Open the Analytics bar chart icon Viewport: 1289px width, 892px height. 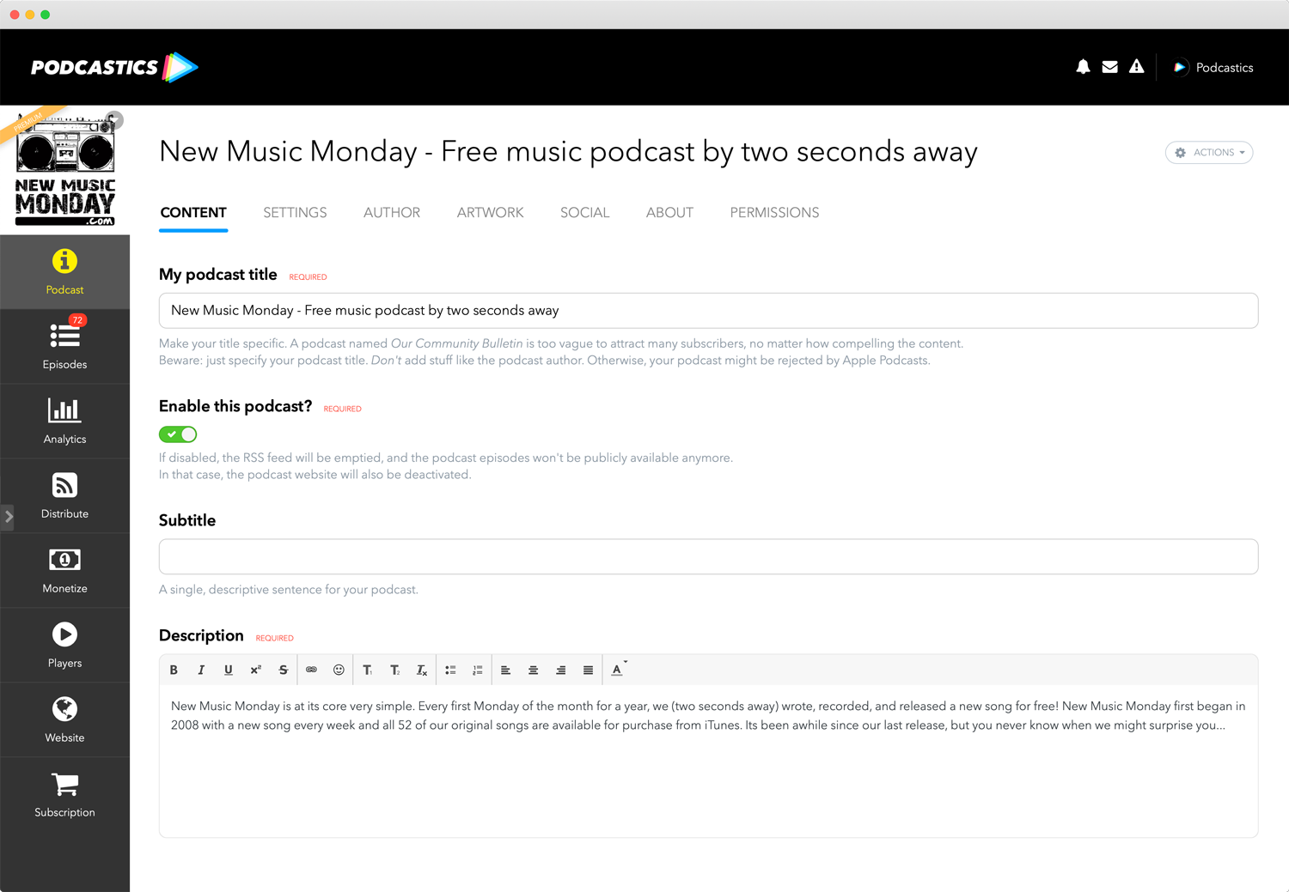64,410
